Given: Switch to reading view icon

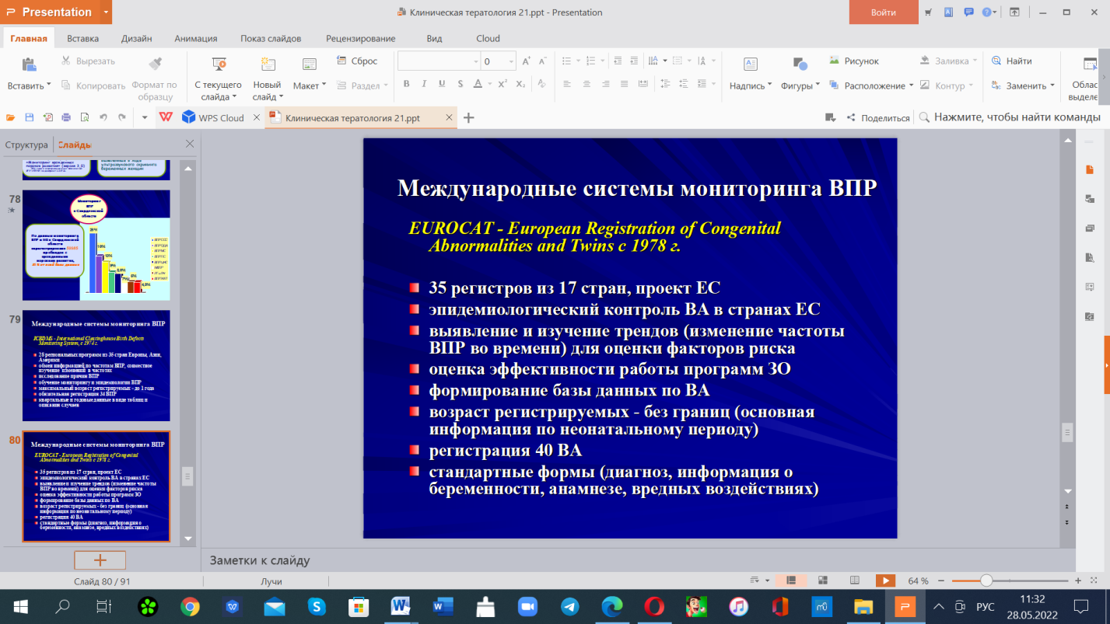Looking at the screenshot, I should pyautogui.click(x=854, y=580).
